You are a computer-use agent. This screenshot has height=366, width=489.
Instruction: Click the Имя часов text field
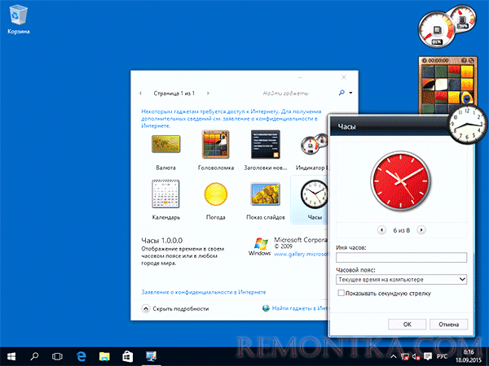(400, 258)
